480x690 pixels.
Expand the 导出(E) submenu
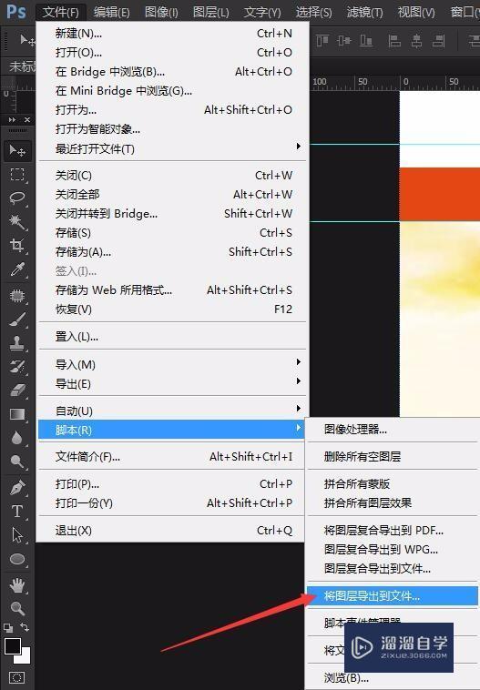click(172, 384)
